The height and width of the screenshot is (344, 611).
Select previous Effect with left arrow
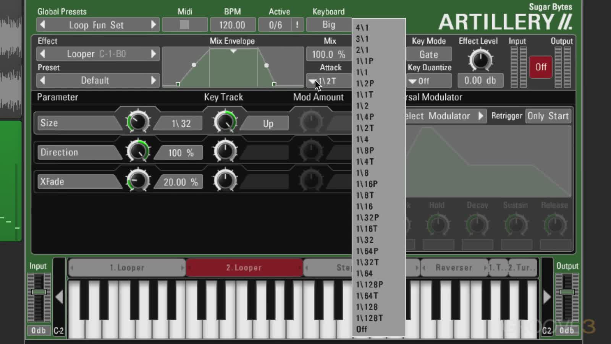point(42,54)
